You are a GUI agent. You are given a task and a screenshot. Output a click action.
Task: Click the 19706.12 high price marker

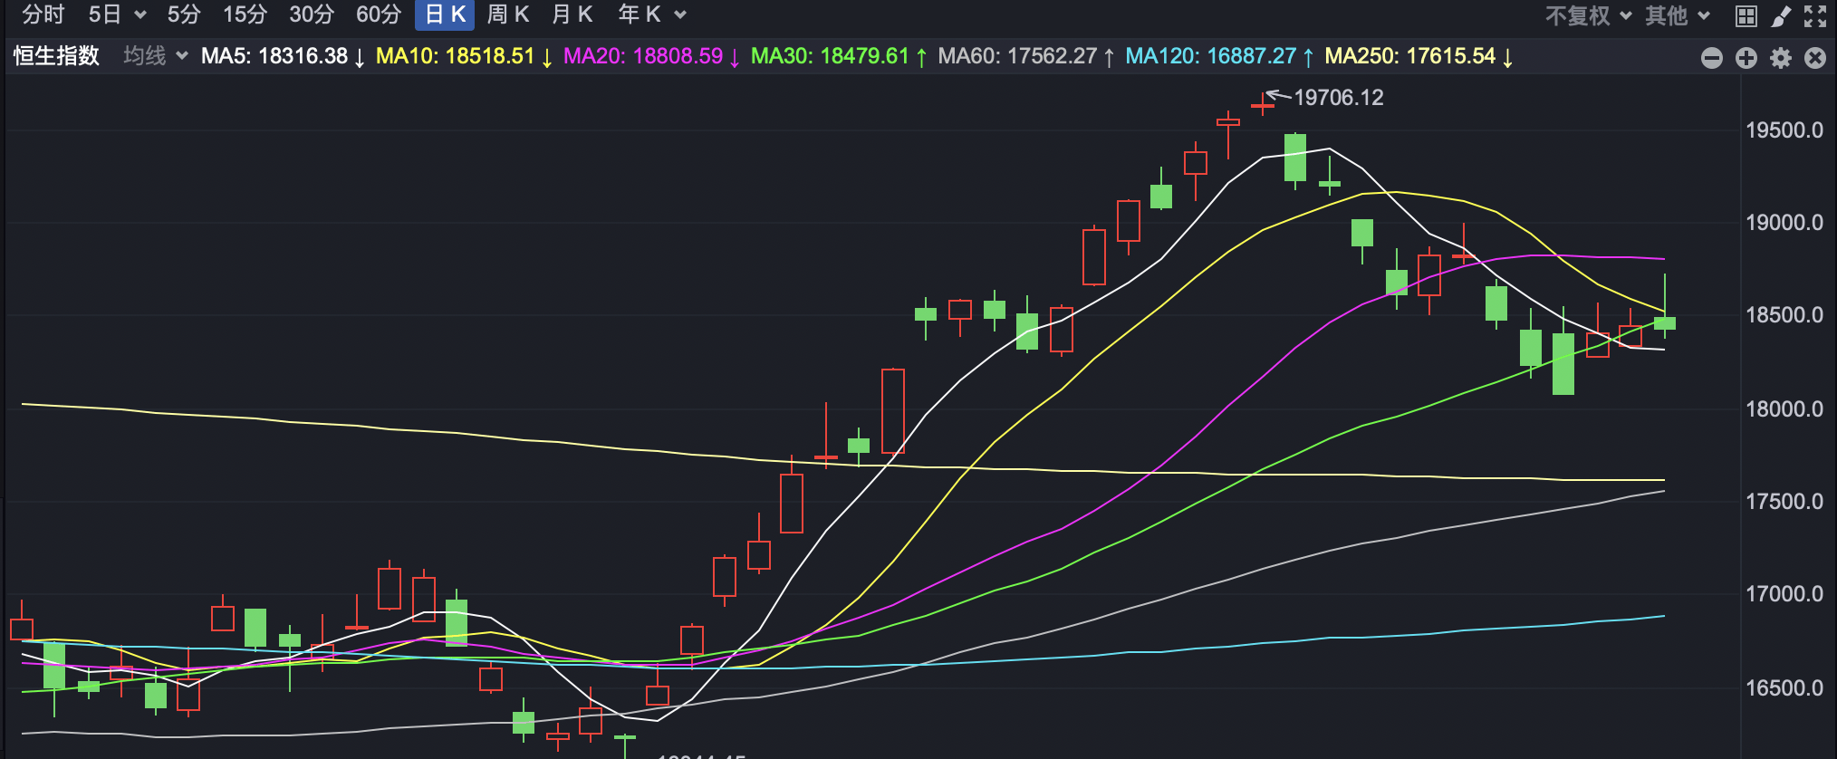pos(1338,98)
